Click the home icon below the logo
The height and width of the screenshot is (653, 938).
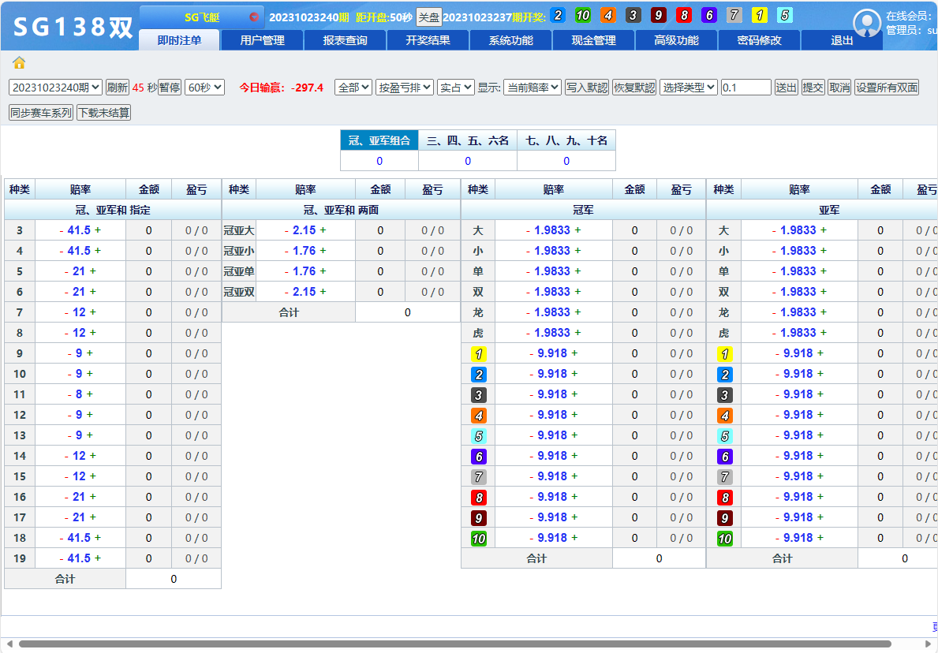point(19,63)
